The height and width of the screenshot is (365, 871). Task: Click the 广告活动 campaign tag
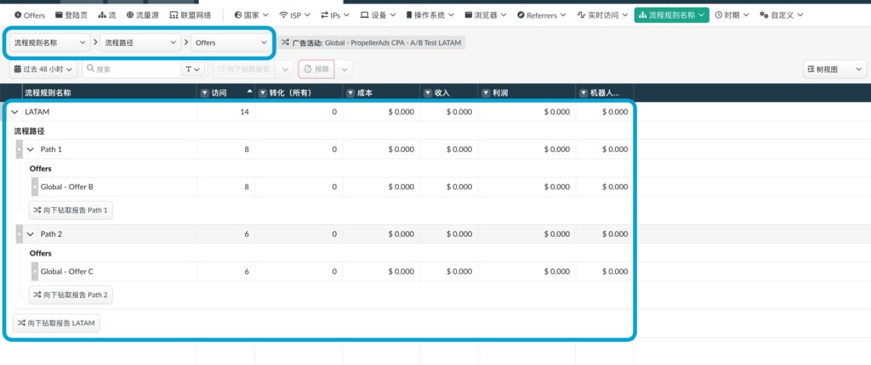tap(372, 42)
